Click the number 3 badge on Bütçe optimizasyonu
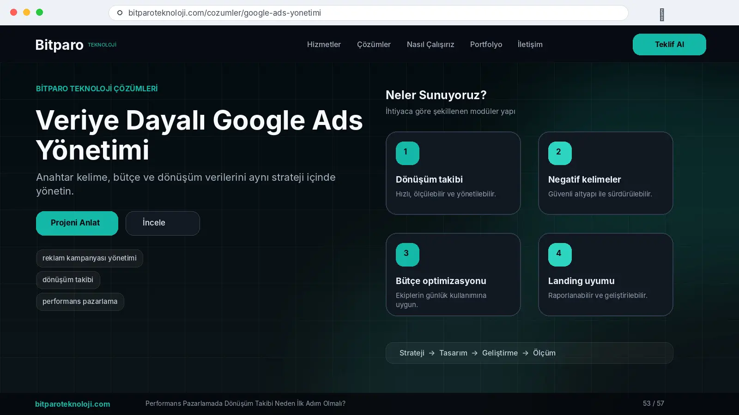739x415 pixels. 407,255
